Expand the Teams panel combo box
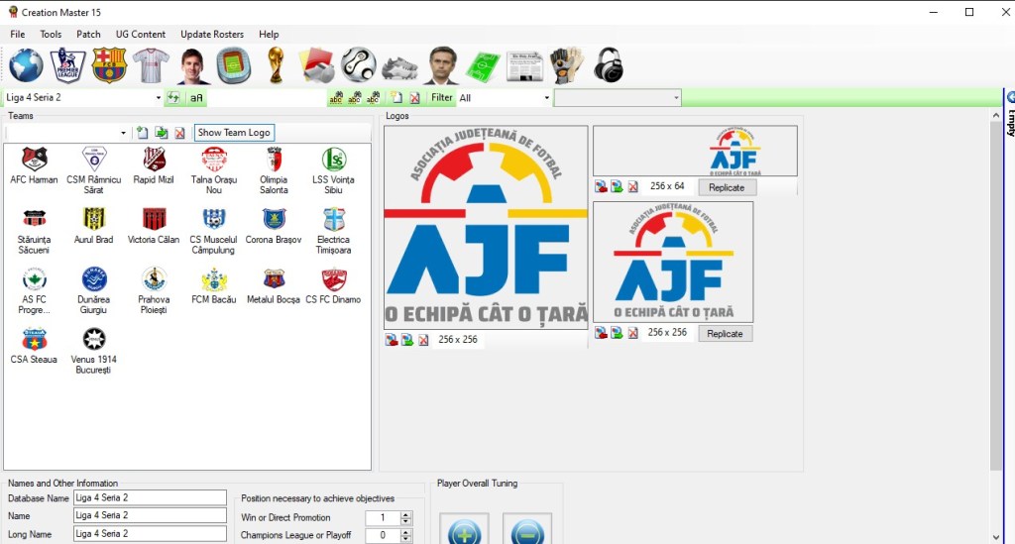 tap(124, 133)
